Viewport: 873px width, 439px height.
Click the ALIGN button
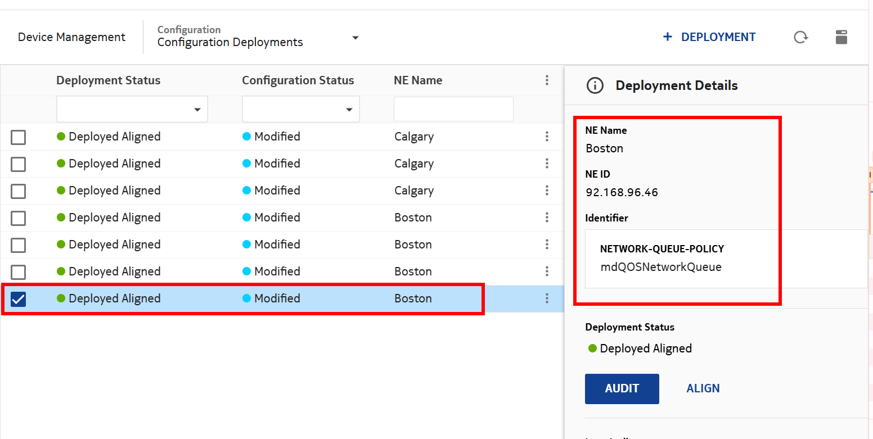(703, 388)
